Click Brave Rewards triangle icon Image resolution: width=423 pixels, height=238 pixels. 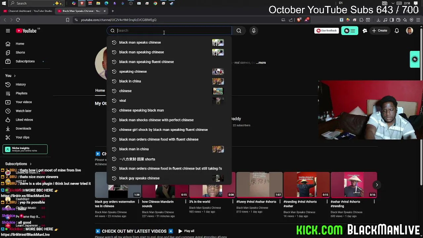[x=307, y=20]
